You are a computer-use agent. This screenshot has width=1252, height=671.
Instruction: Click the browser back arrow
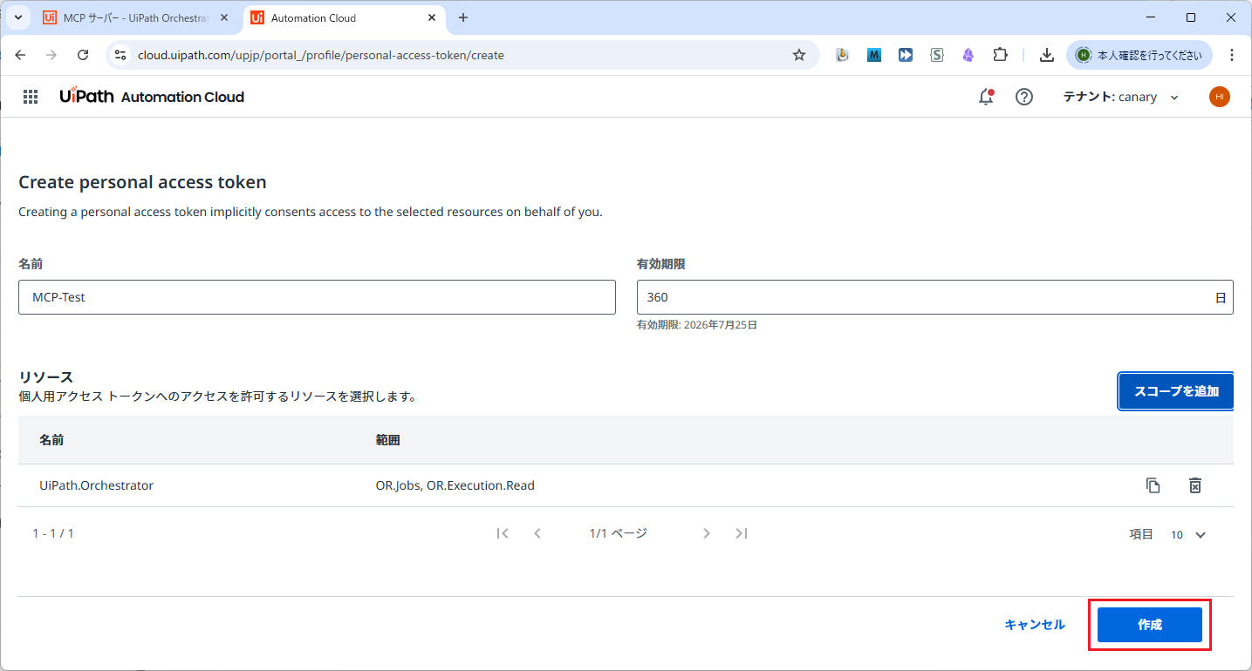click(x=20, y=55)
